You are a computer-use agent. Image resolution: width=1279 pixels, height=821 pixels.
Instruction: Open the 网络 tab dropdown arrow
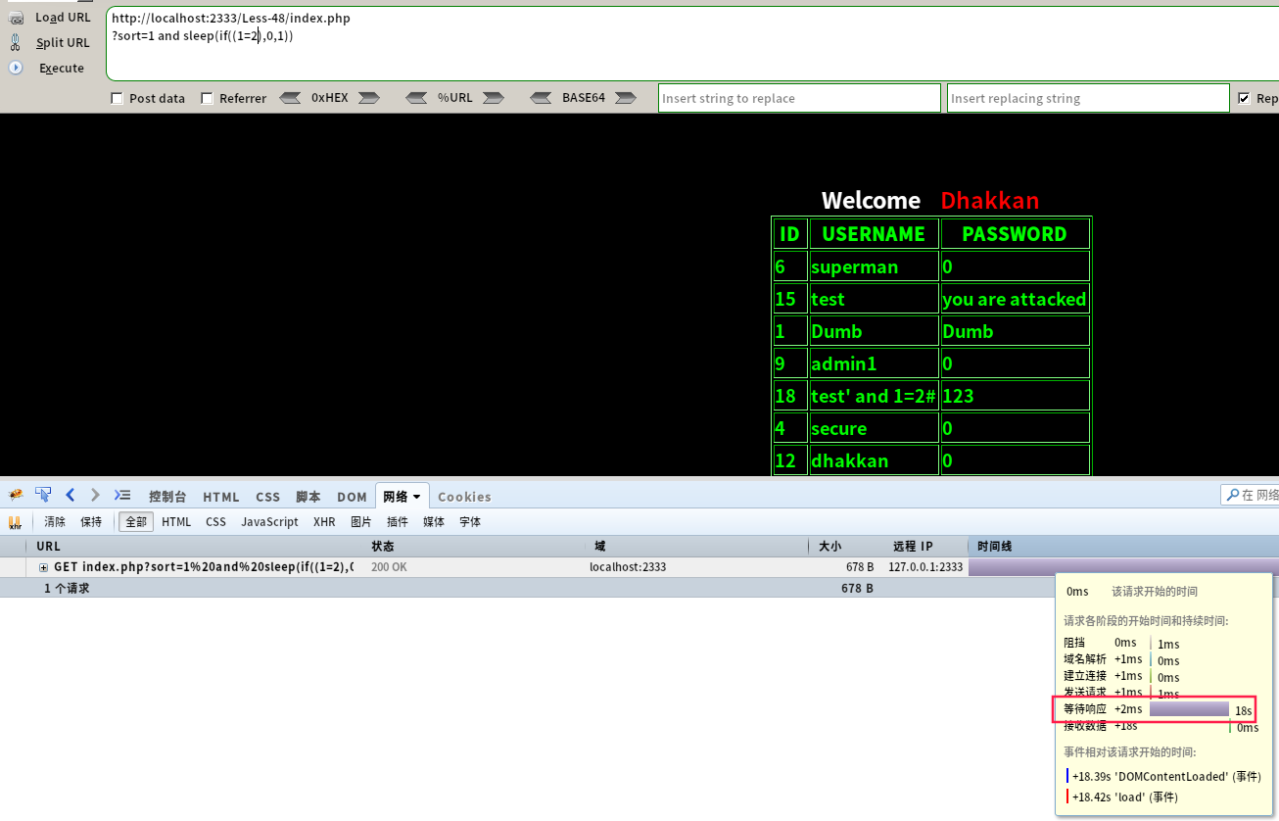[417, 498]
